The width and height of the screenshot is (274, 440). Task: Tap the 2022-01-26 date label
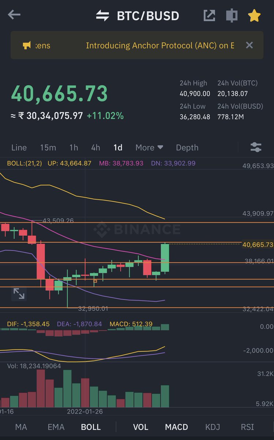coord(85,411)
